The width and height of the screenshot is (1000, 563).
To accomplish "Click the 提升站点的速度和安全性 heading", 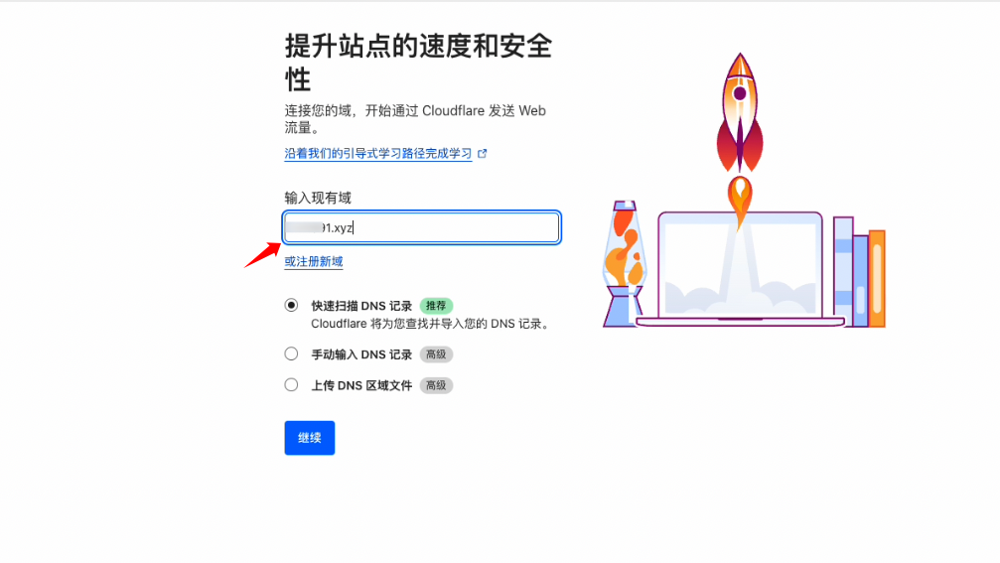I will tap(418, 63).
